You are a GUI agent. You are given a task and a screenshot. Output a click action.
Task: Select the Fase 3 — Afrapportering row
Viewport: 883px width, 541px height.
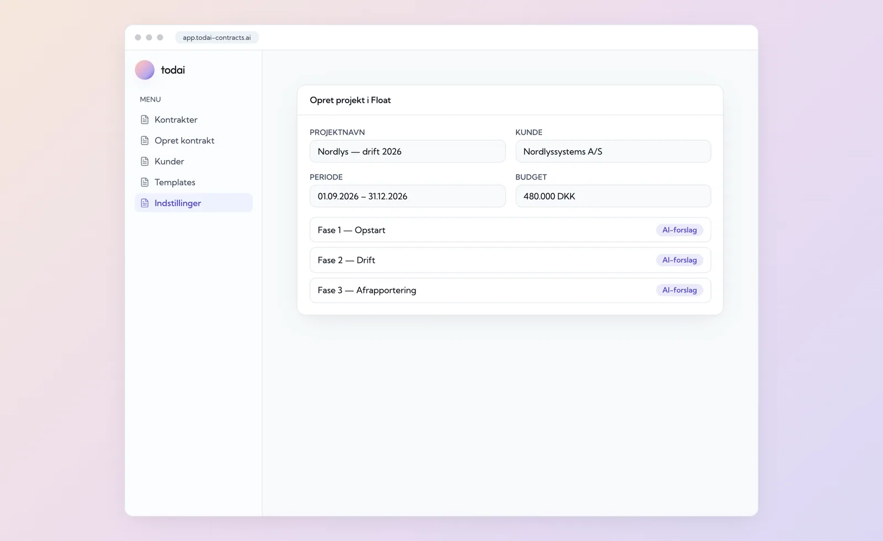tap(510, 290)
